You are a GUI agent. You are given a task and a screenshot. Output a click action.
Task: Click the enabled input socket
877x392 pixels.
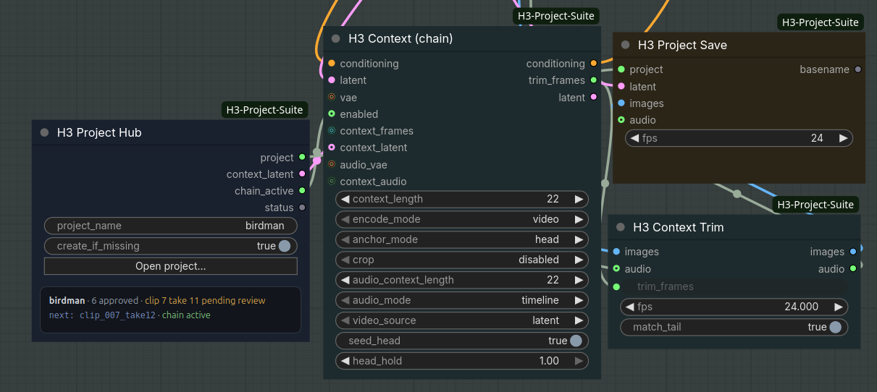(332, 114)
